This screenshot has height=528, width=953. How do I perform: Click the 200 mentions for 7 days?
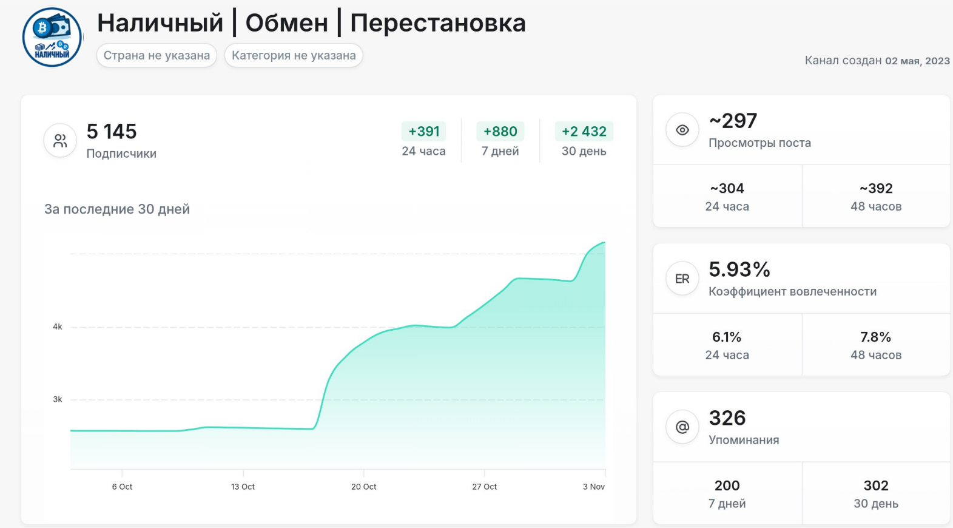pos(726,493)
